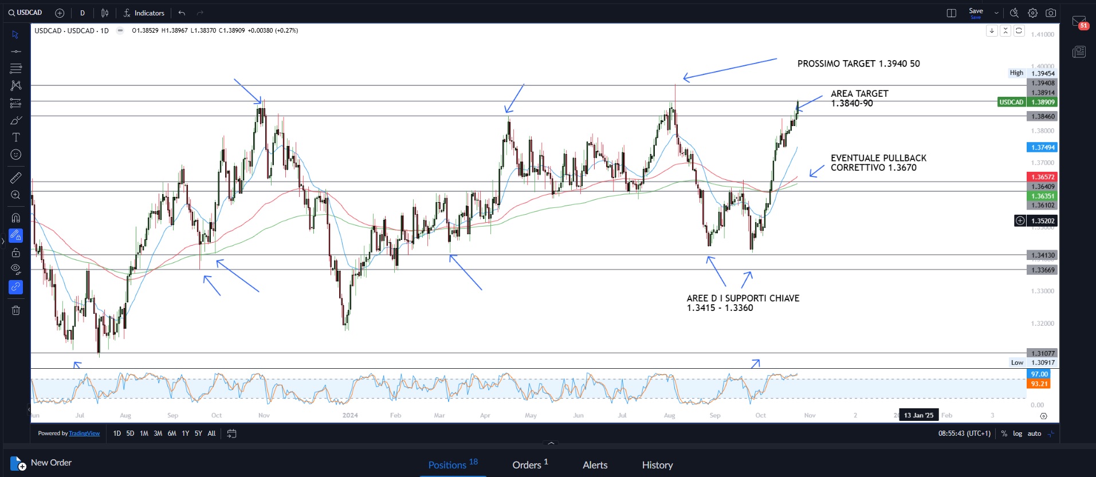The image size is (1096, 477).
Task: Toggle lock all drawing tools
Action: (16, 253)
